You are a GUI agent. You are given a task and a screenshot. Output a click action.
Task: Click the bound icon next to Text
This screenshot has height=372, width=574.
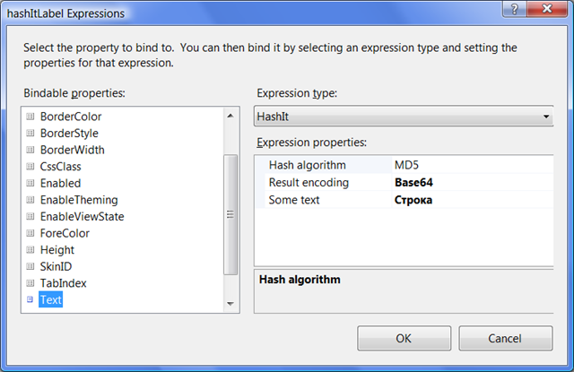[x=30, y=300]
